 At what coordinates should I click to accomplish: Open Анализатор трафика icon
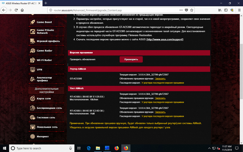pos(32,79)
